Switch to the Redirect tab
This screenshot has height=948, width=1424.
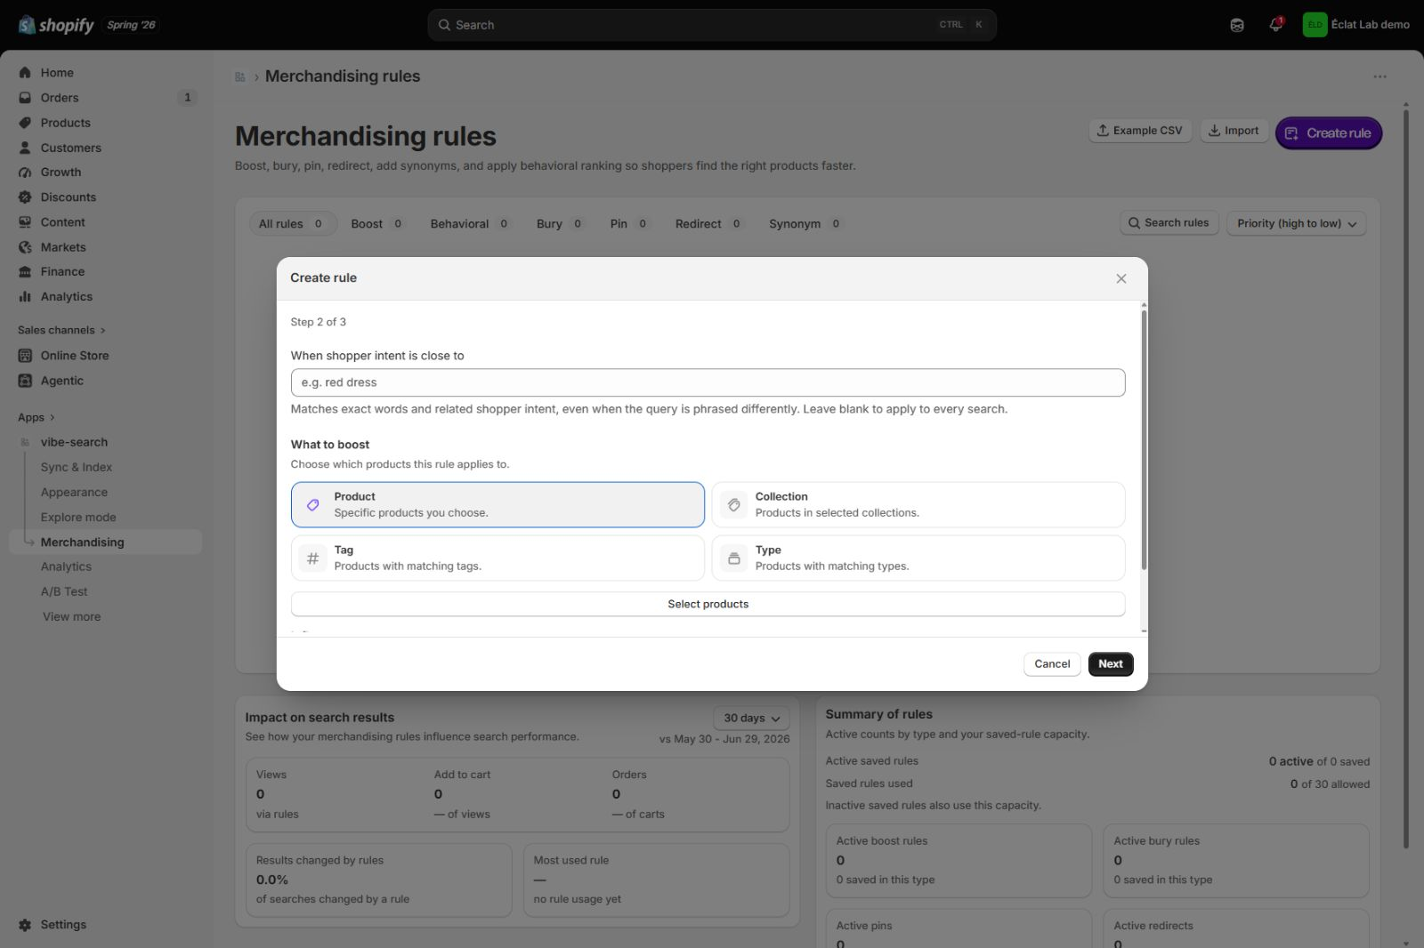[708, 224]
